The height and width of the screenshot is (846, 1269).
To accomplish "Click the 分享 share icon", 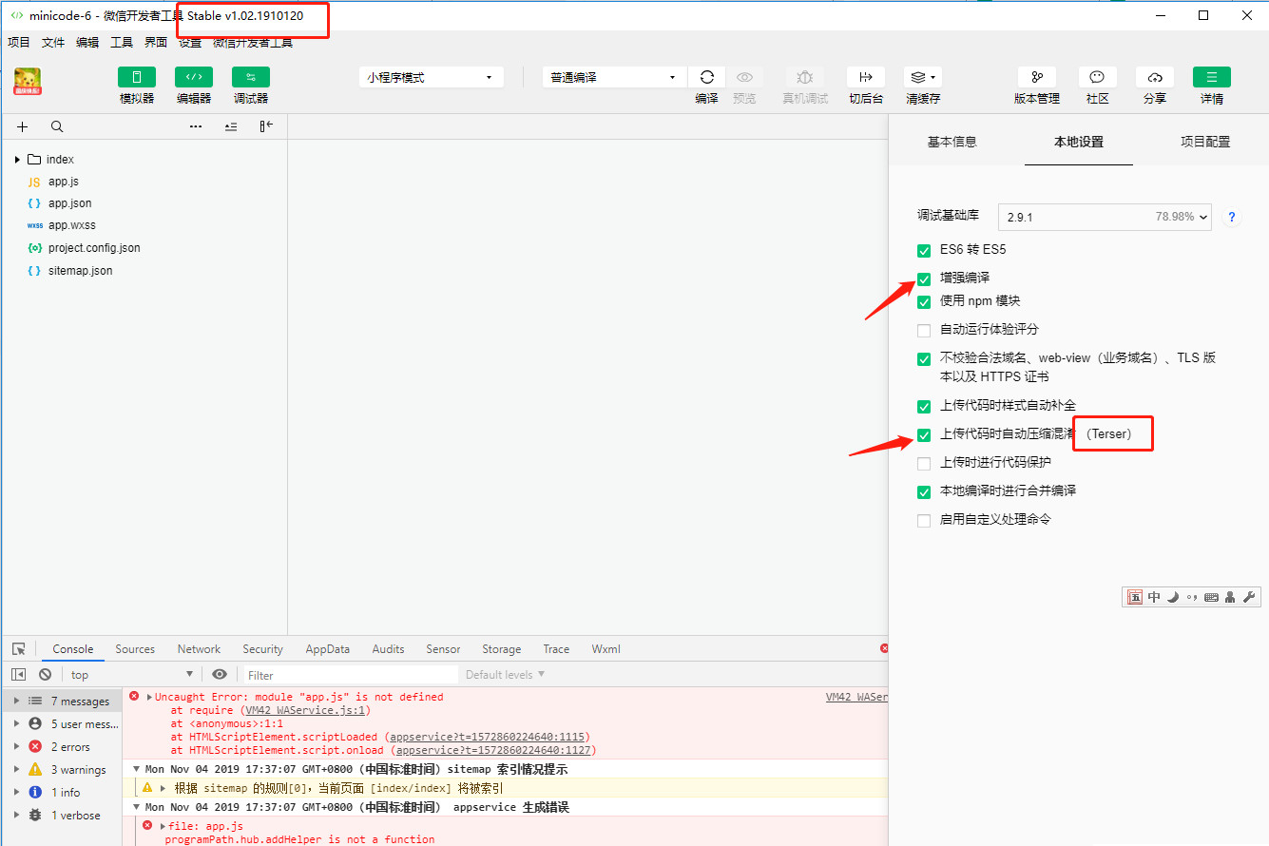I will click(x=1155, y=77).
